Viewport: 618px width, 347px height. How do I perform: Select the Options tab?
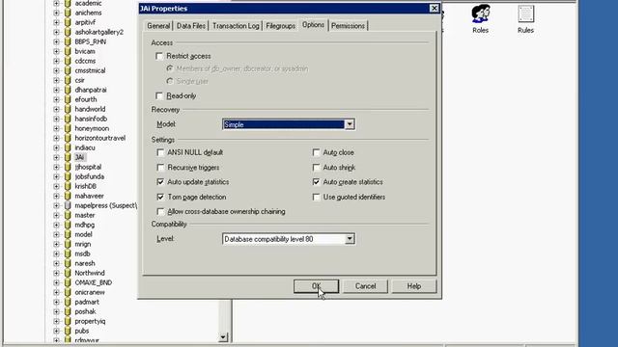tap(313, 25)
